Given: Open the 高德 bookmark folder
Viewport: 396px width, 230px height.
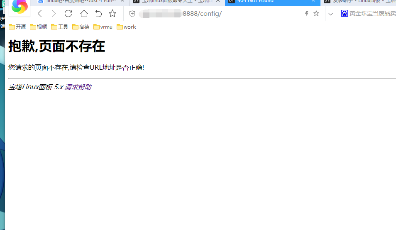Looking at the screenshot, I should pyautogui.click(x=81, y=27).
